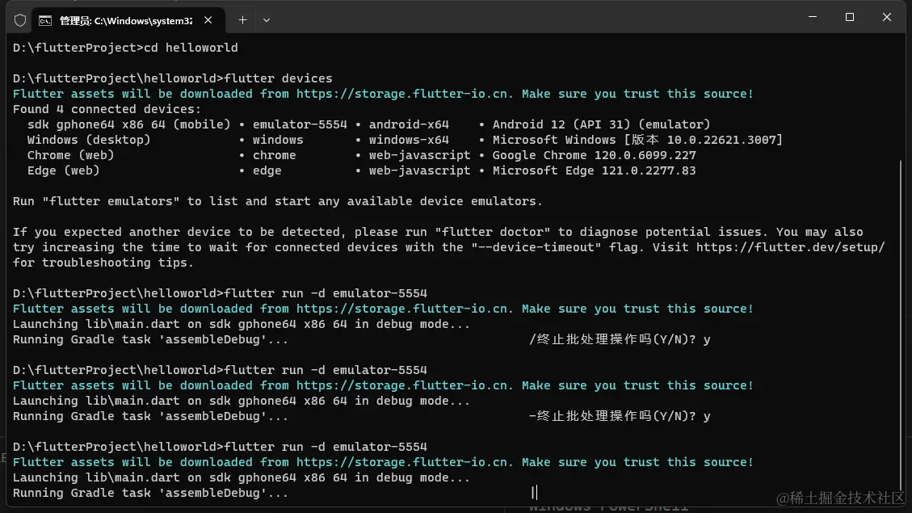Open a new tab with the plus icon
This screenshot has width=912, height=513.
coord(242,19)
